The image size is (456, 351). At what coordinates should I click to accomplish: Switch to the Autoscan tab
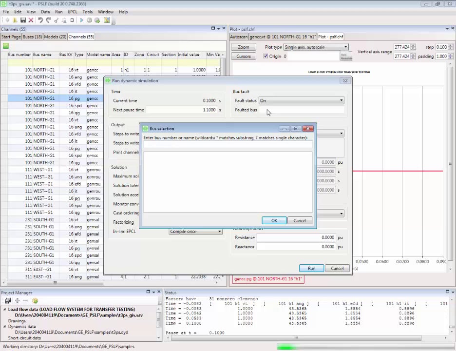point(239,37)
